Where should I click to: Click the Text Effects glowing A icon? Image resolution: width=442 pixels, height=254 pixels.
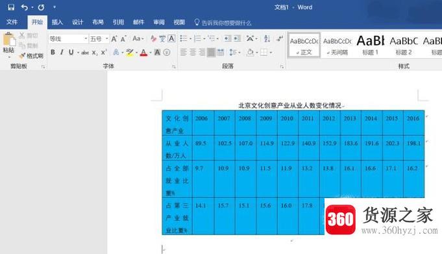[116, 52]
